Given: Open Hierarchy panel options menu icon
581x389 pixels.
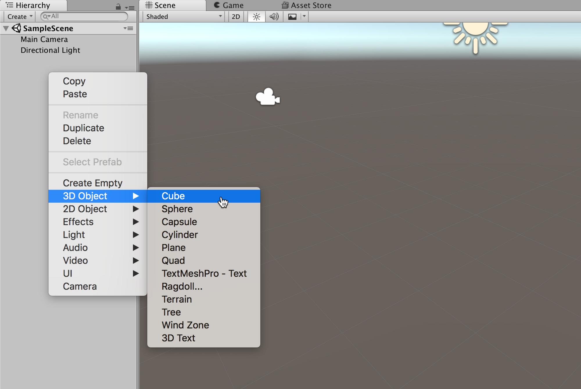Looking at the screenshot, I should click(x=130, y=8).
